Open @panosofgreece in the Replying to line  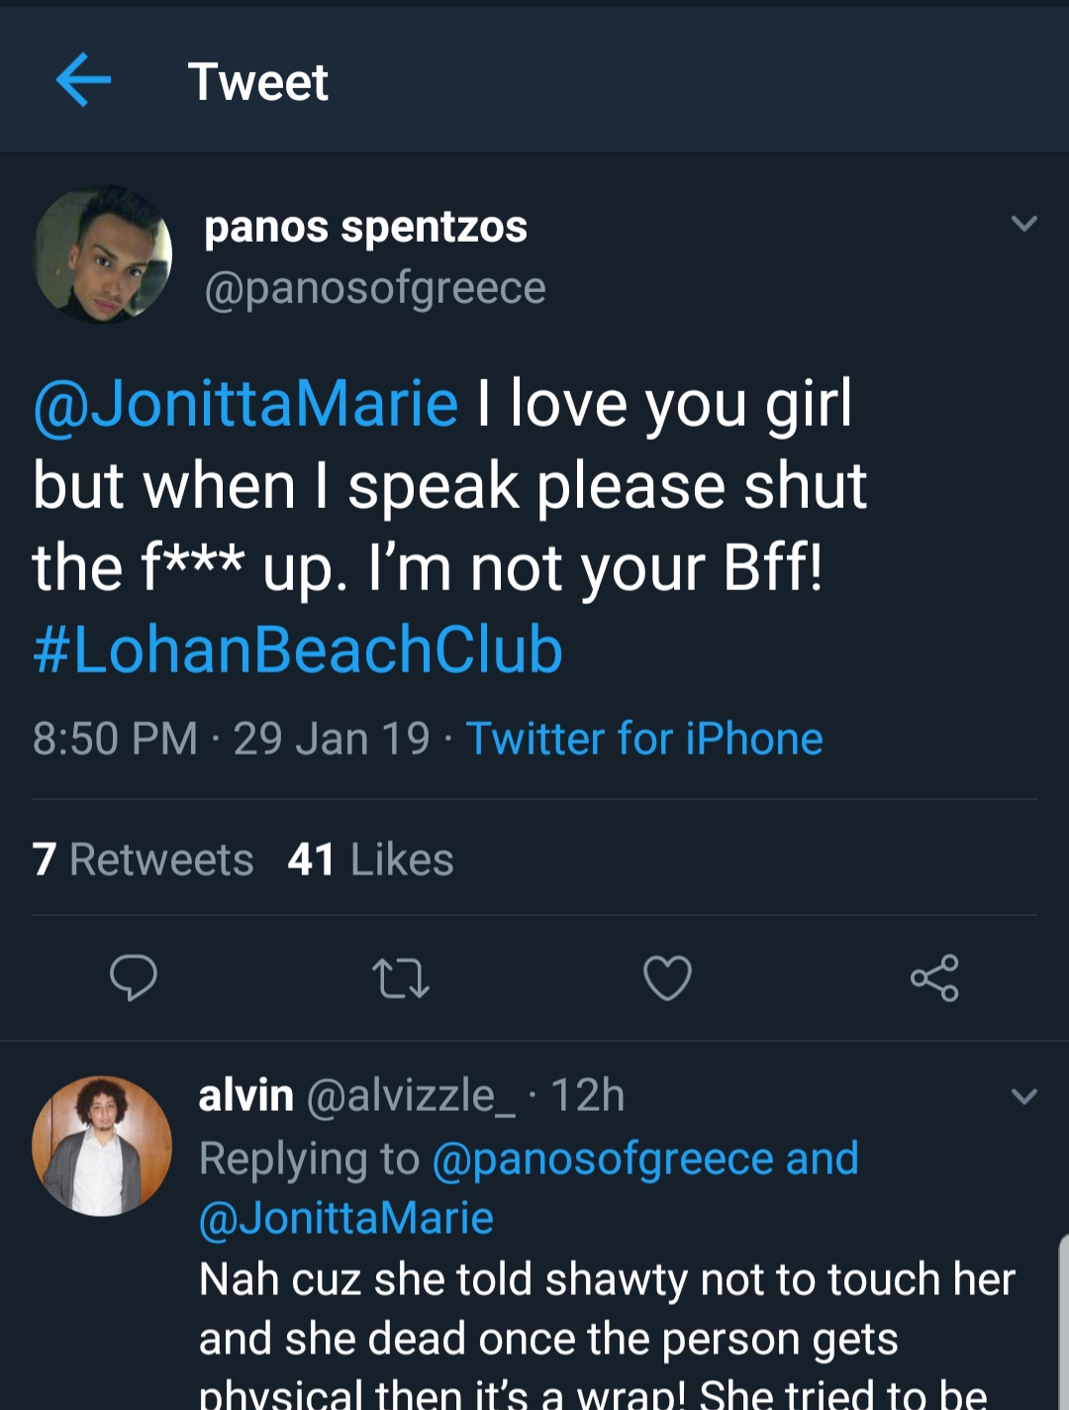tap(603, 1158)
